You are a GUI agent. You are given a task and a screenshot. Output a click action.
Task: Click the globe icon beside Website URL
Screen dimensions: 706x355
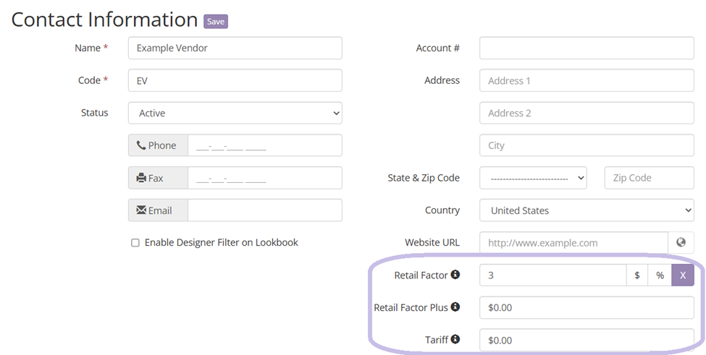coord(681,243)
